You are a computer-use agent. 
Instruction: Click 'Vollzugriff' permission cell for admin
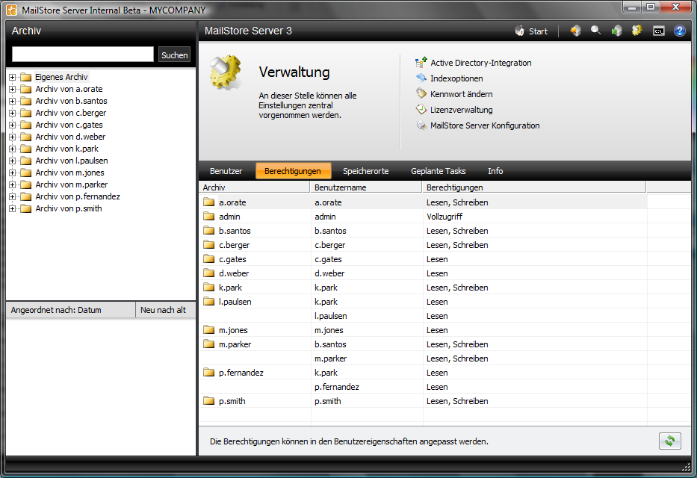(x=444, y=217)
